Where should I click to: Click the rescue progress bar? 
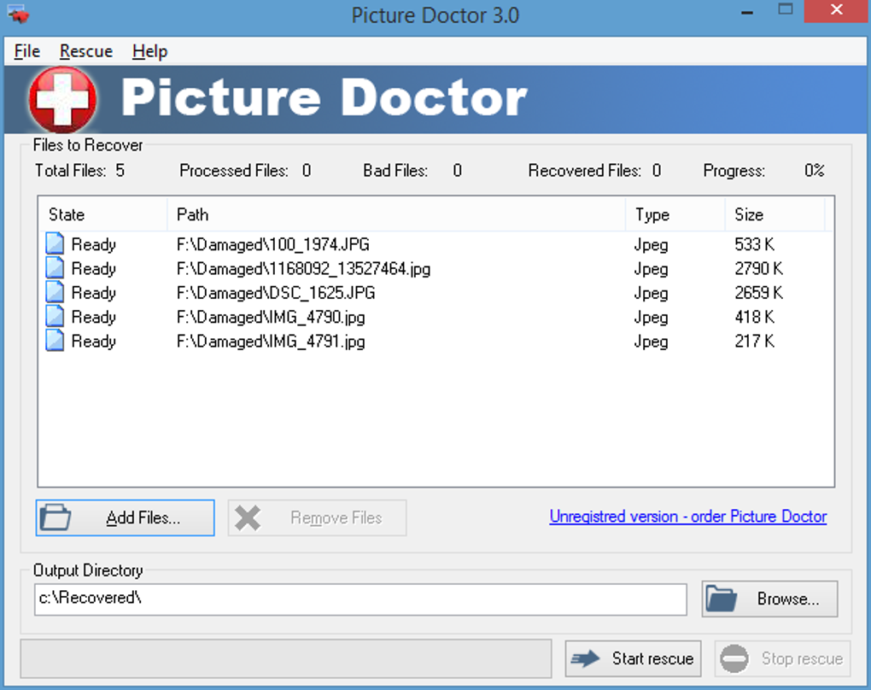pyautogui.click(x=286, y=659)
